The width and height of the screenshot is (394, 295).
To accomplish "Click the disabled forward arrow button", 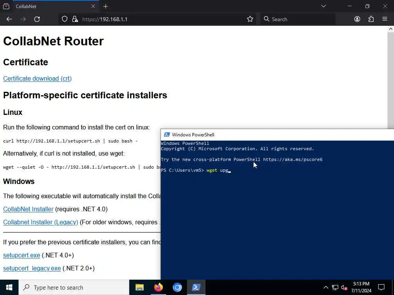I will click(23, 19).
